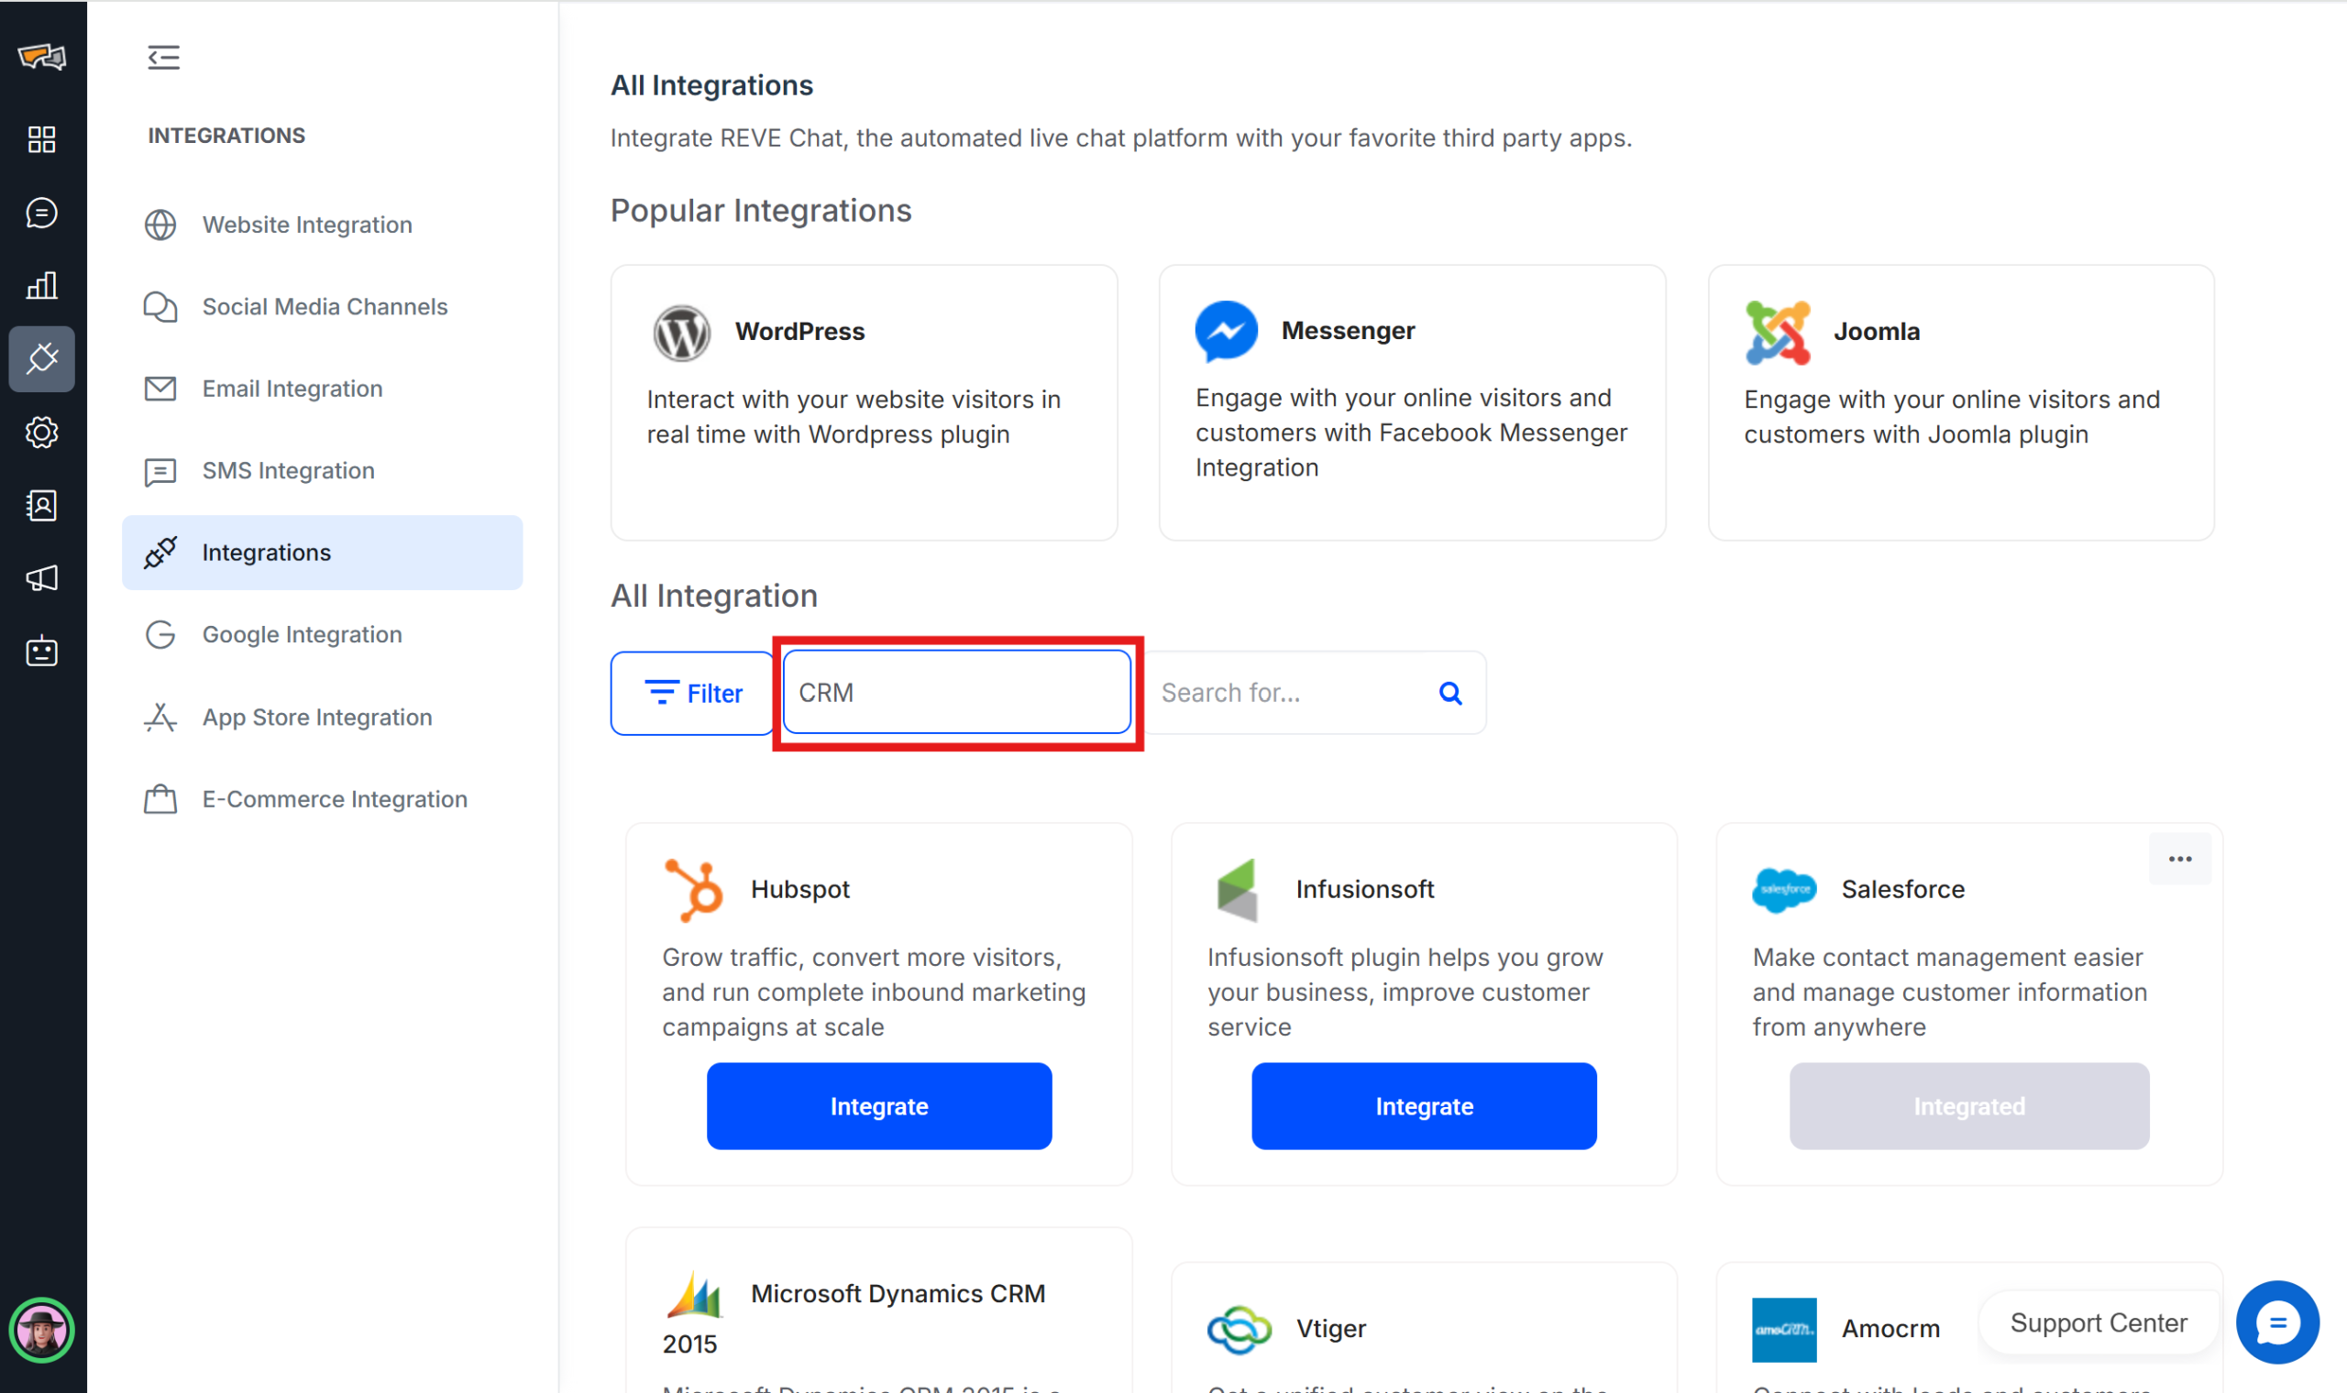
Task: Open the contacts address book icon
Action: pos(42,505)
